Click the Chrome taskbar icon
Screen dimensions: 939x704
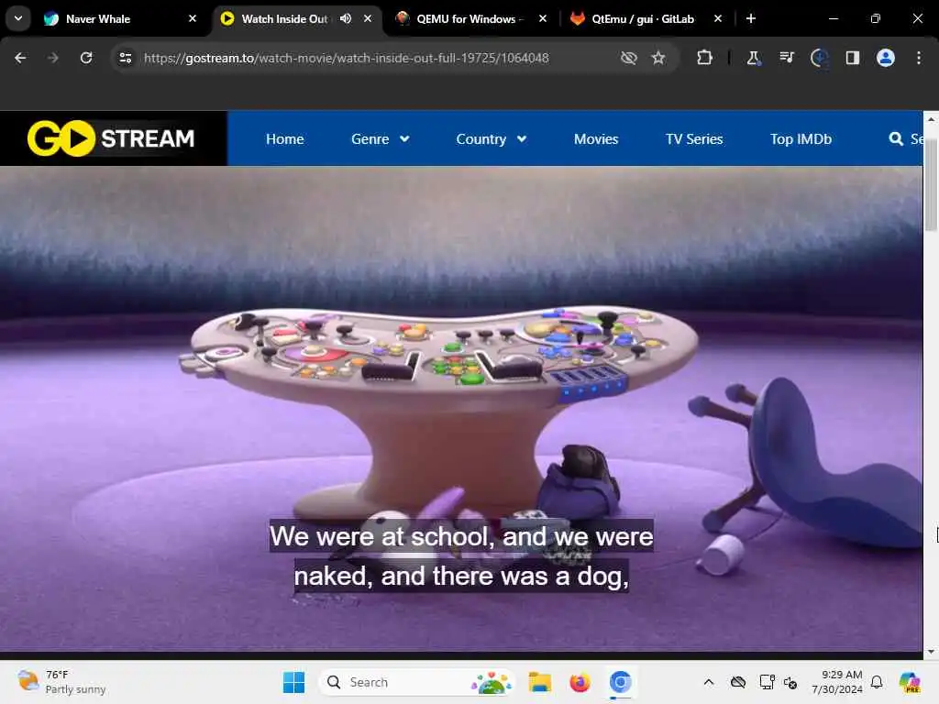[621, 682]
